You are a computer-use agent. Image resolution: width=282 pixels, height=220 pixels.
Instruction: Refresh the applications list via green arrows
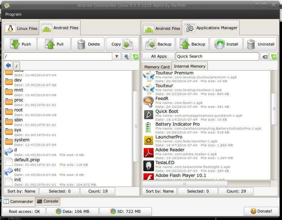click(273, 57)
